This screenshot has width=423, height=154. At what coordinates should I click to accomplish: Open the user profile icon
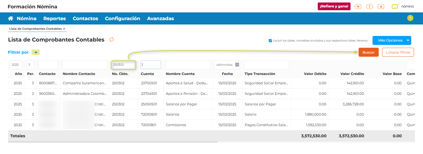[x=381, y=7]
